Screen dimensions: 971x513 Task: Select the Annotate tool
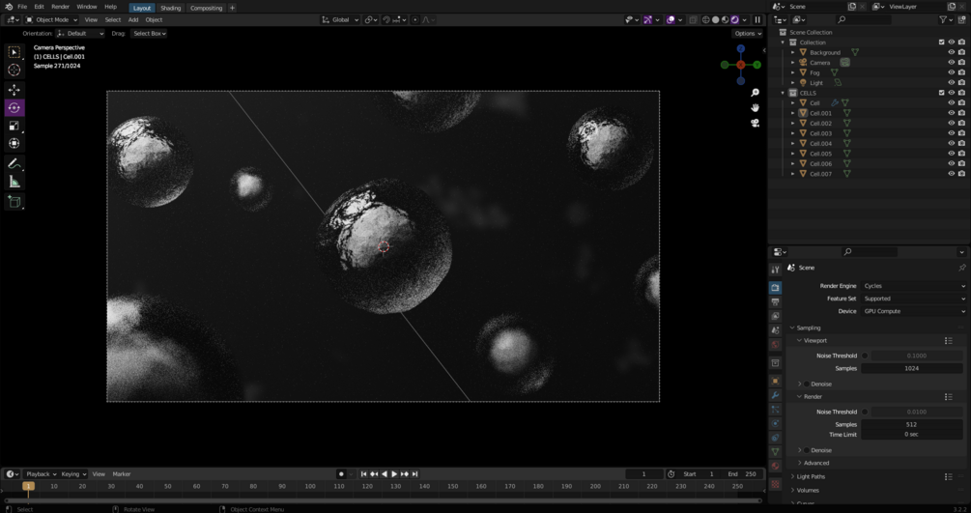pos(14,163)
